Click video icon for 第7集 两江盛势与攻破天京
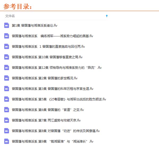Screen dimensions: 159x146 click(x=7, y=120)
